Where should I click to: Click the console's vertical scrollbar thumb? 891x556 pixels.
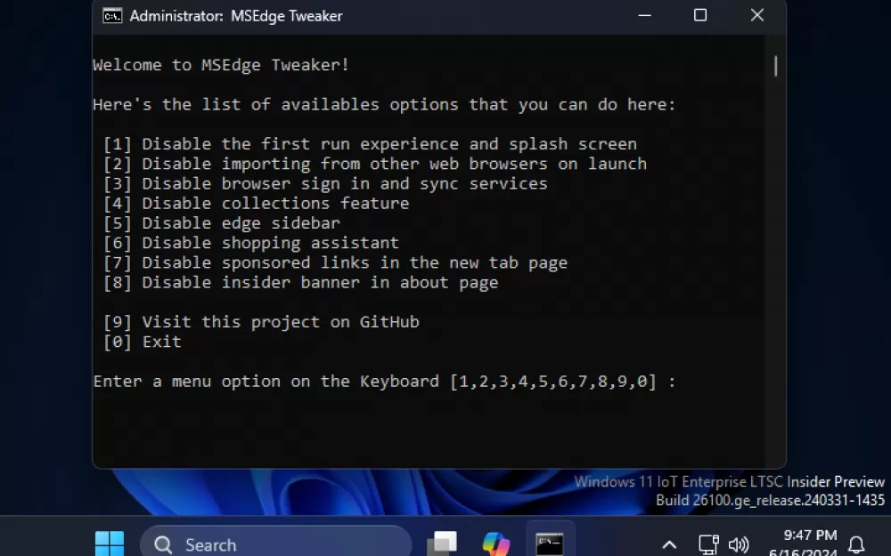(776, 66)
